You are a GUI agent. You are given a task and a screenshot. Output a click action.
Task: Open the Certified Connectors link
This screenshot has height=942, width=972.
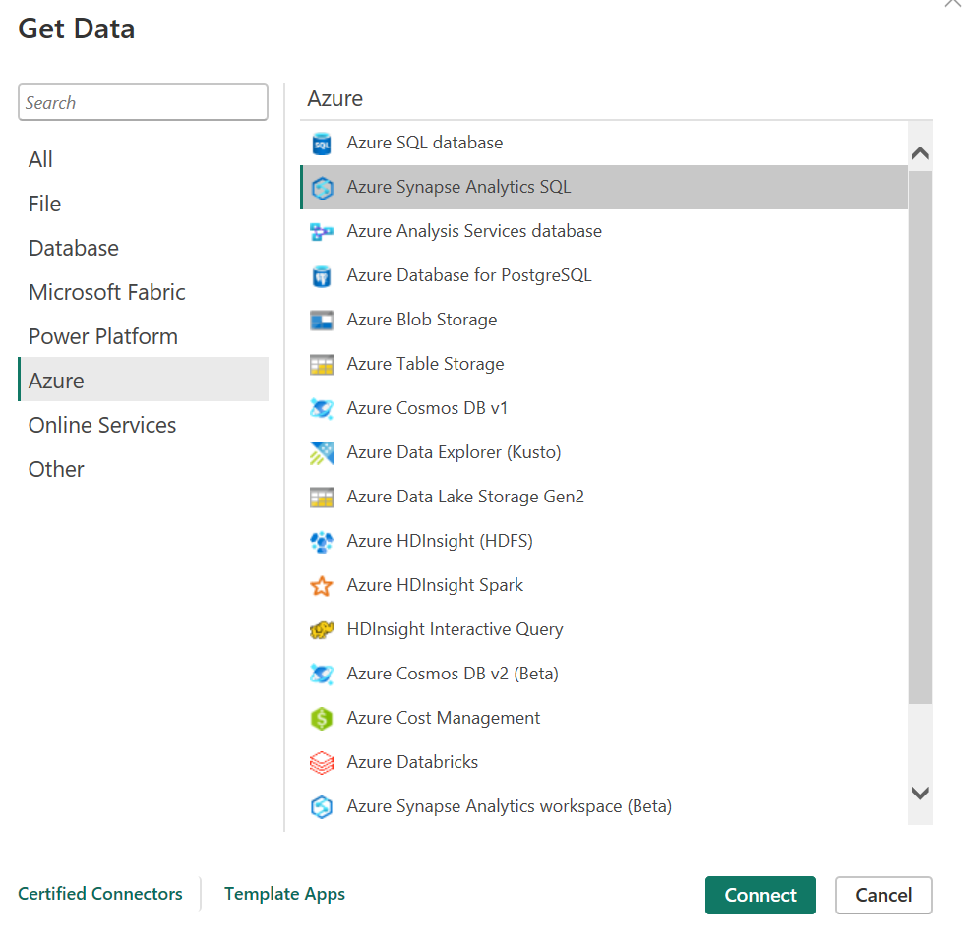click(x=100, y=894)
